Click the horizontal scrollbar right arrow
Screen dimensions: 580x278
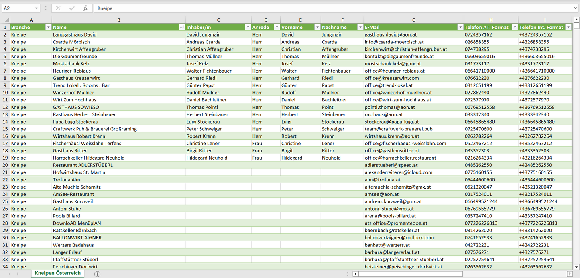[x=570, y=274]
